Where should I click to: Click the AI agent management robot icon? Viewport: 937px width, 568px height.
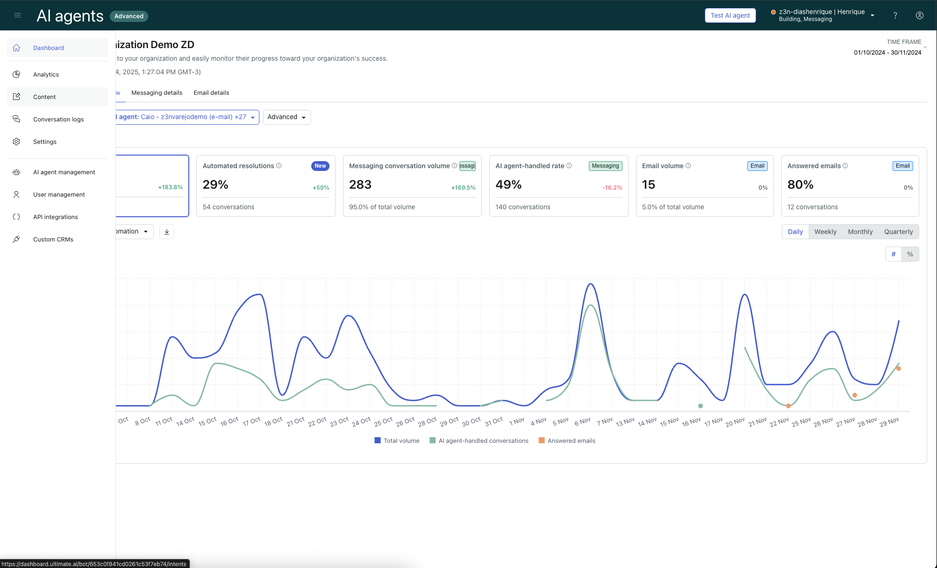[x=16, y=172]
